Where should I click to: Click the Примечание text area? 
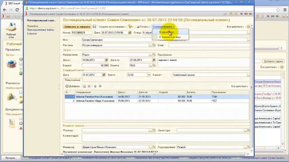(204, 63)
